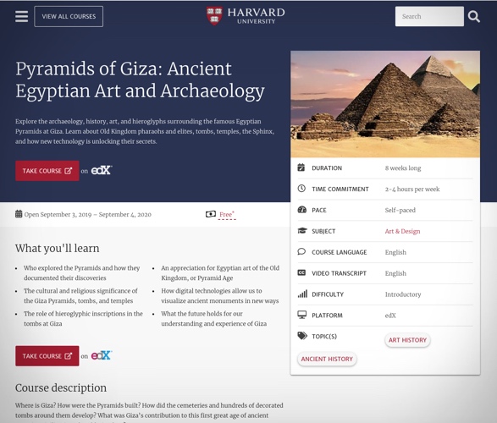Click the 'Who explored the Pyramids' bullet

tap(82, 273)
